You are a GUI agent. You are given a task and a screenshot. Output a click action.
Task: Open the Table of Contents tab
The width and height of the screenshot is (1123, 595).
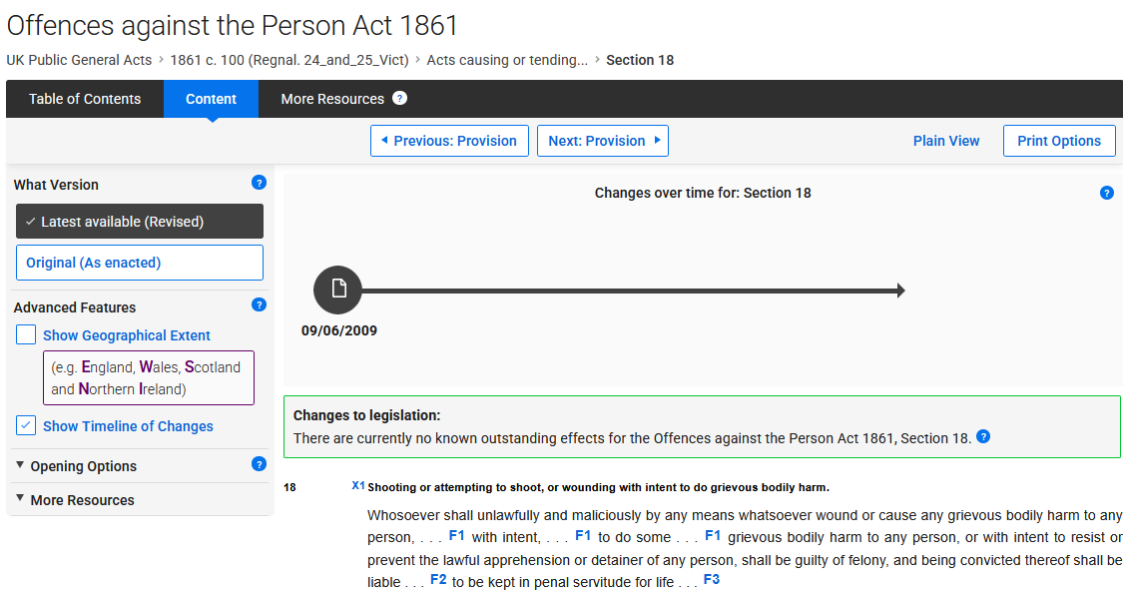tap(85, 99)
